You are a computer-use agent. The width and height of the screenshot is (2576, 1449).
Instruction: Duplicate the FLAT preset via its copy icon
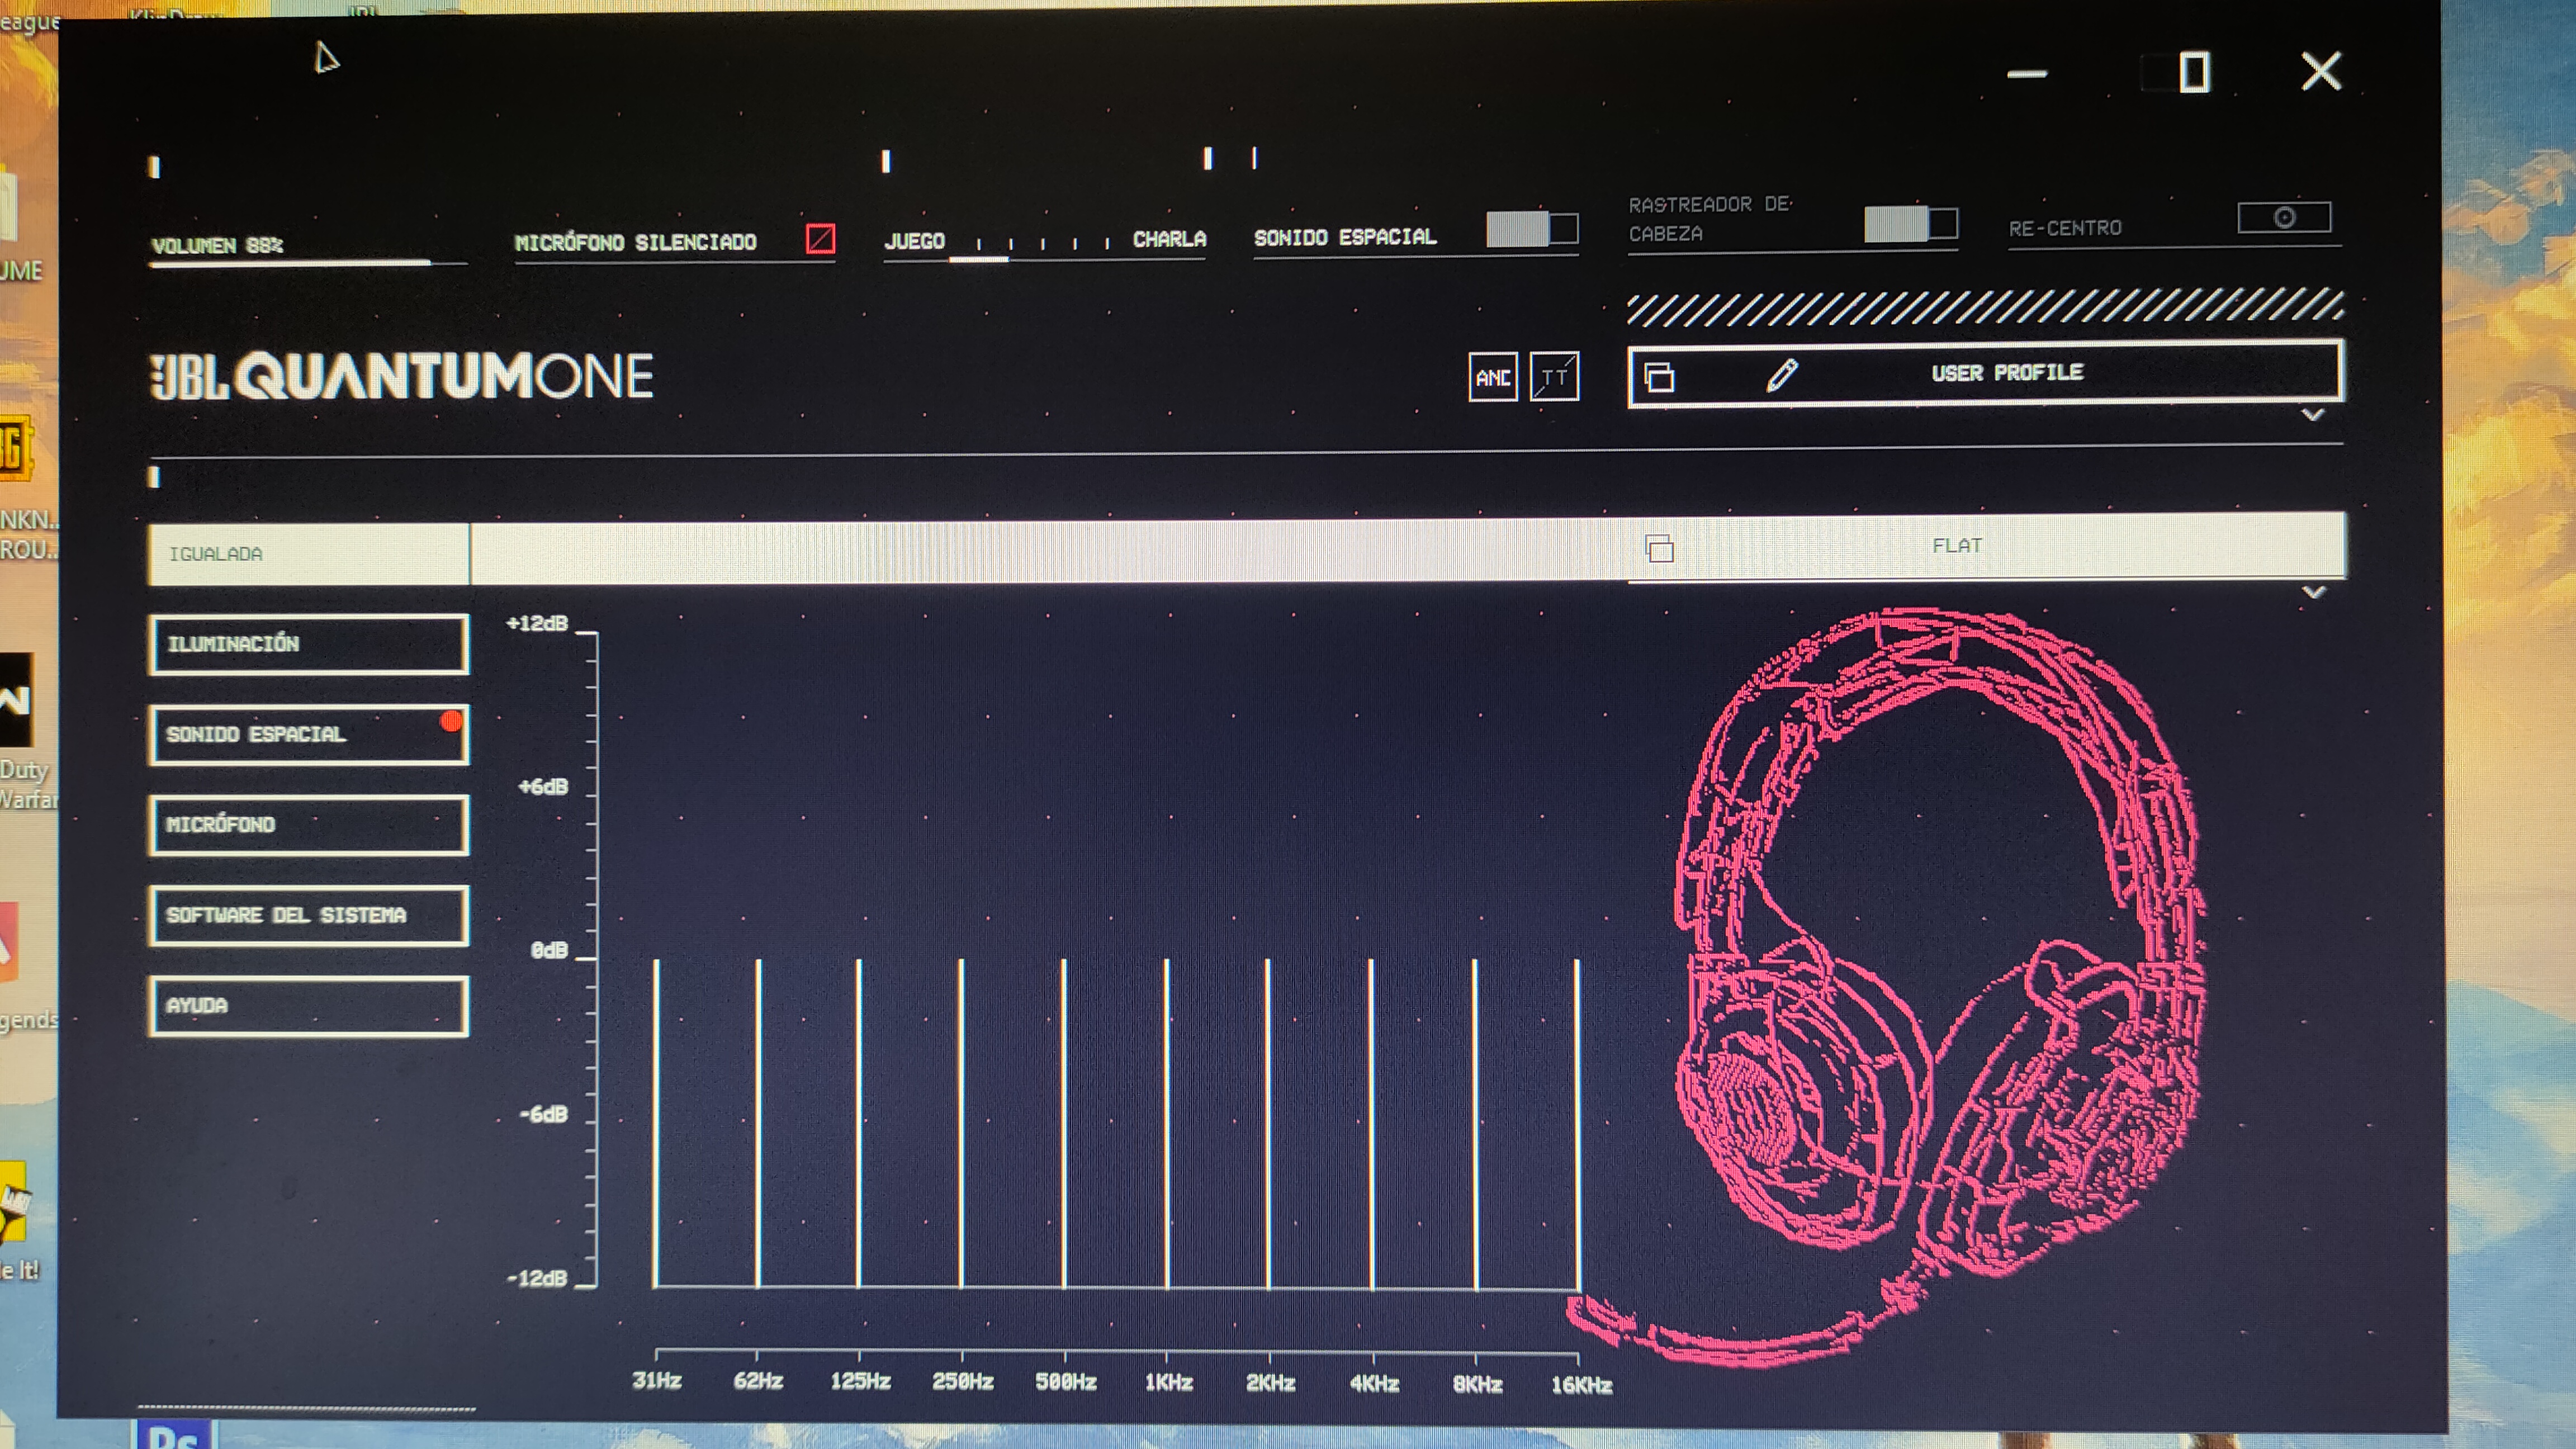[x=1659, y=549]
